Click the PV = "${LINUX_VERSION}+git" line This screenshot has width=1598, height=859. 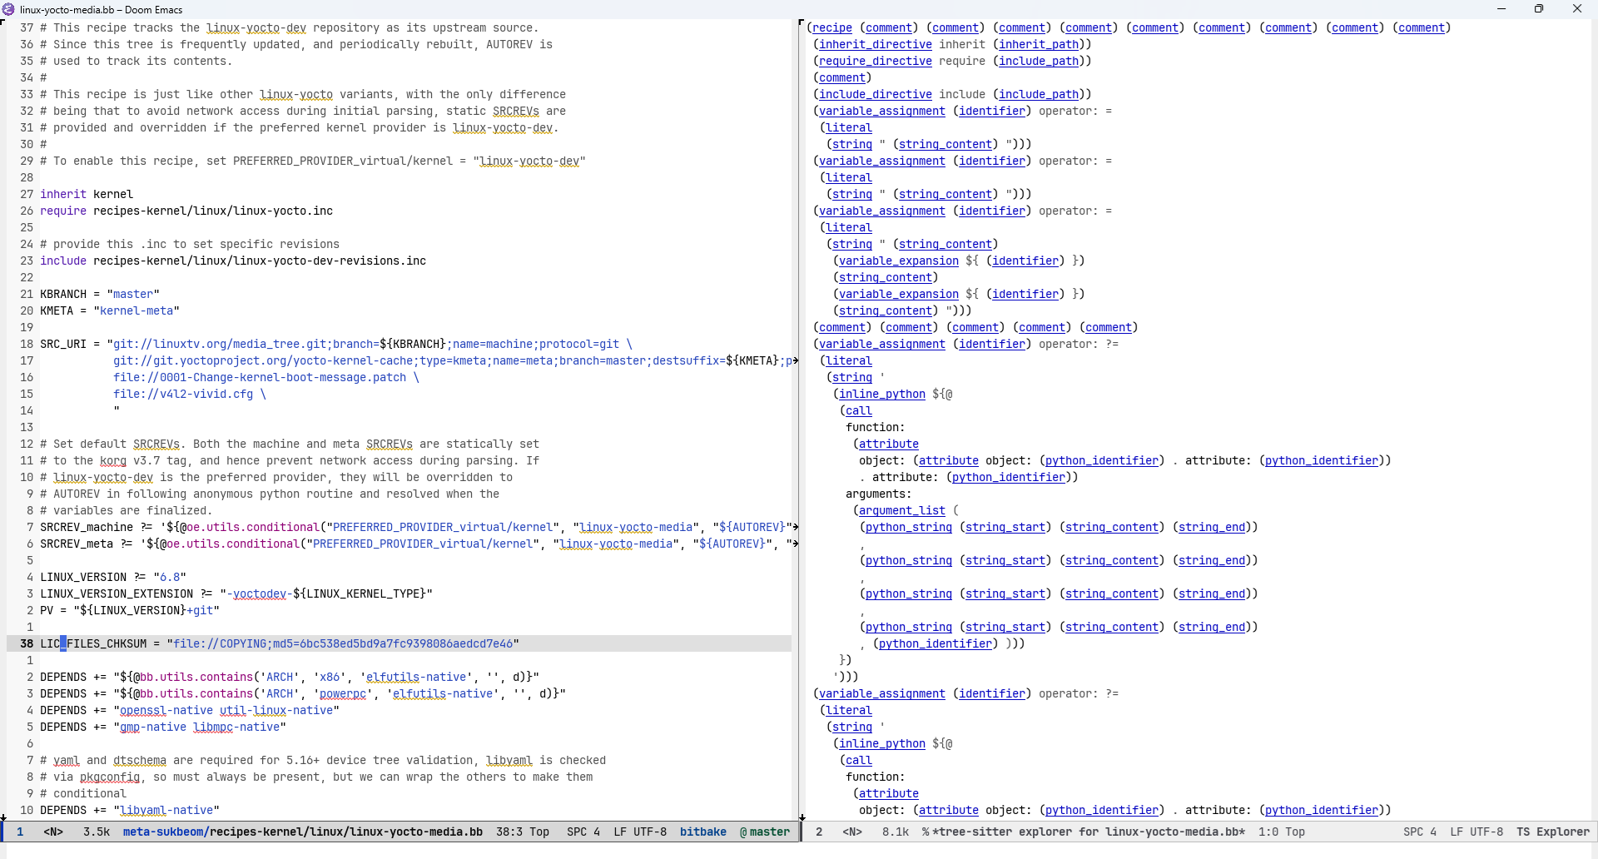(130, 610)
